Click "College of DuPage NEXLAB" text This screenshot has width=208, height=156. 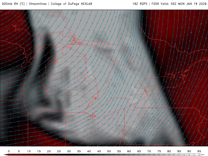pos(71,4)
